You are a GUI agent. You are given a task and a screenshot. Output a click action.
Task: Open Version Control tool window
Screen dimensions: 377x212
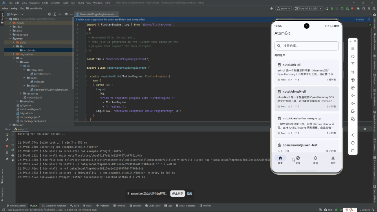pos(16,206)
